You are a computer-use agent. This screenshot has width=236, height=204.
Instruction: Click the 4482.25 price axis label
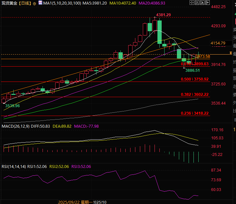pos(218,6)
